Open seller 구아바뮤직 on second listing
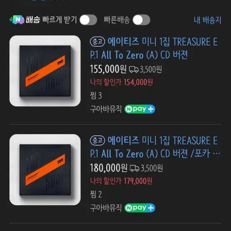Image resolution: width=231 pixels, height=231 pixels. 106,208
